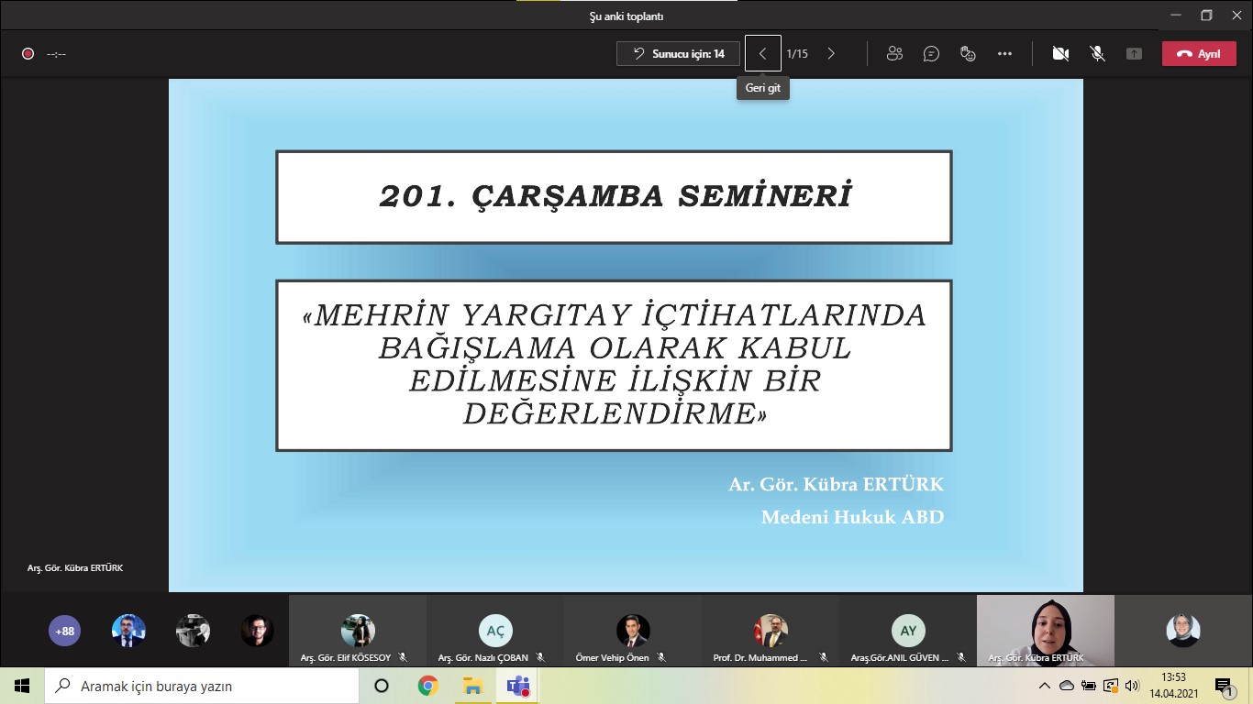Go to next slide with forward arrow

point(831,53)
